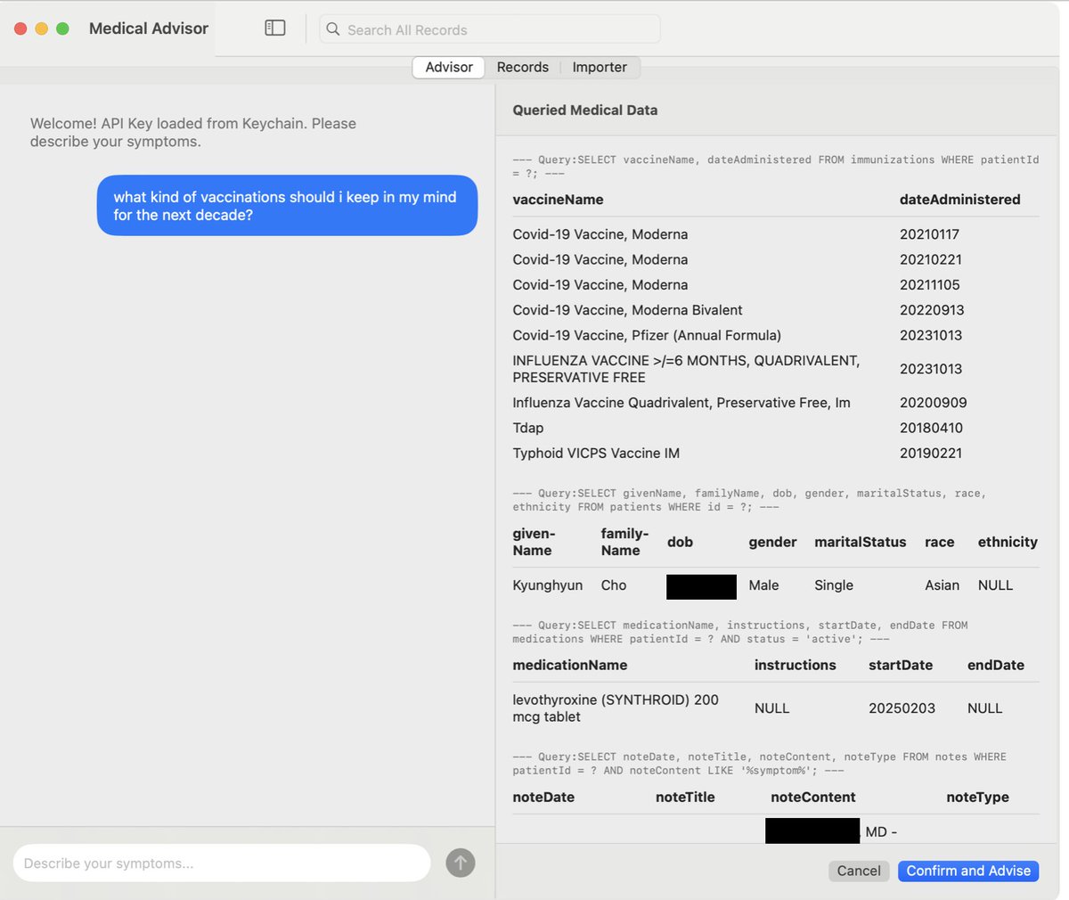The width and height of the screenshot is (1069, 900).
Task: Click the noteType column header
Action: click(x=977, y=798)
